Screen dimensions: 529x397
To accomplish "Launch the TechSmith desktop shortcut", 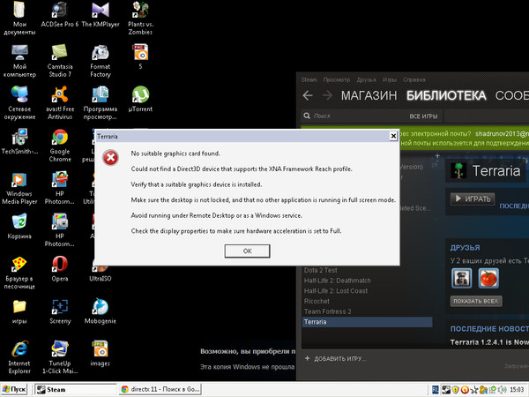I will point(19,141).
